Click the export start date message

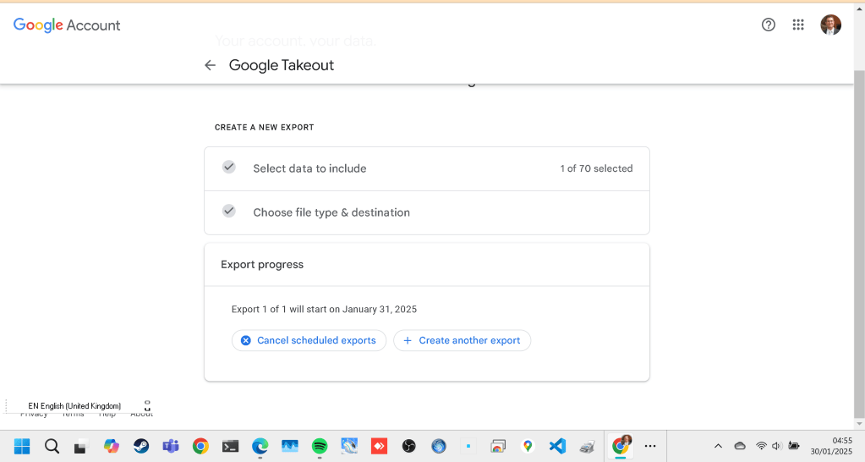[324, 309]
